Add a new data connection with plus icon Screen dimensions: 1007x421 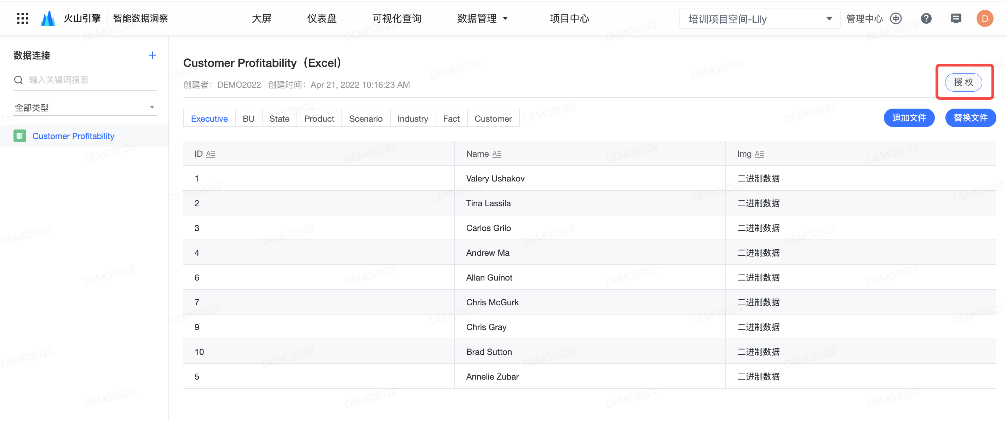[x=152, y=56]
